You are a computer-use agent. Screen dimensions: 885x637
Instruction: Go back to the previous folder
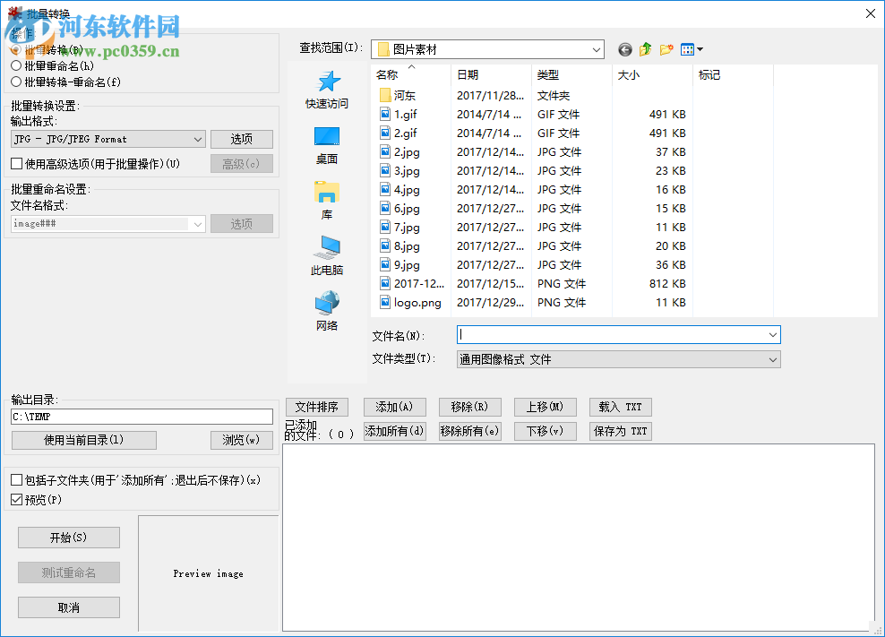[624, 49]
